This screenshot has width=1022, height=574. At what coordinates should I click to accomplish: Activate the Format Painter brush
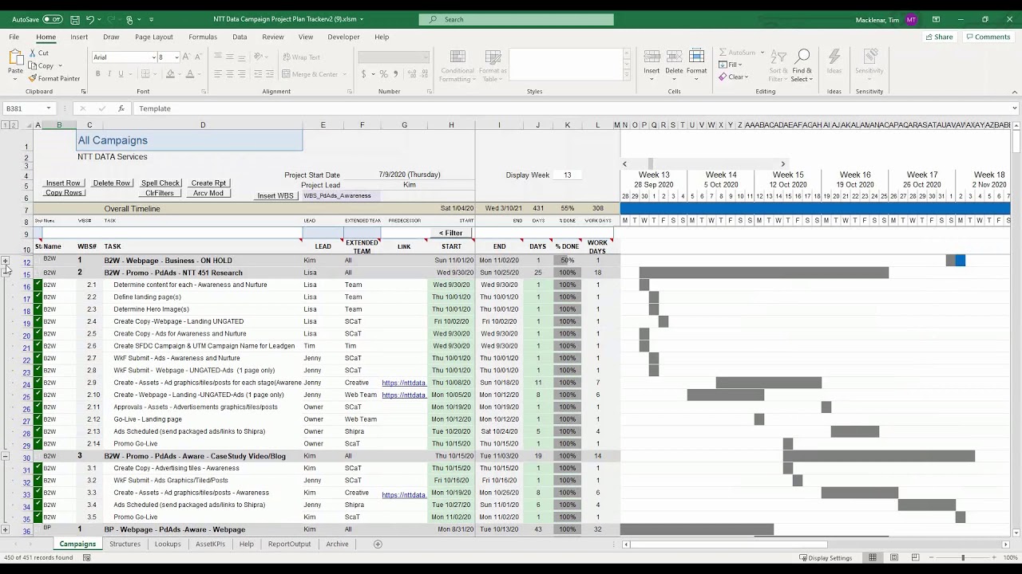pyautogui.click(x=33, y=78)
